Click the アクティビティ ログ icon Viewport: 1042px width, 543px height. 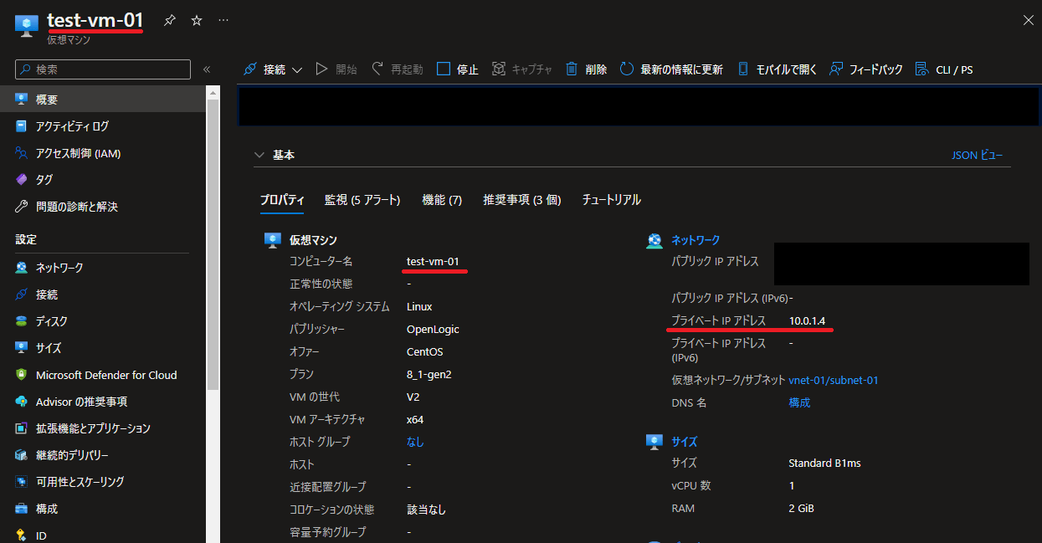point(22,126)
